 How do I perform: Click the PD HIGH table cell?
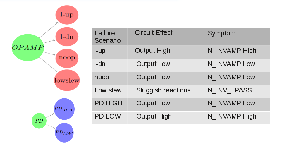pyautogui.click(x=109, y=103)
